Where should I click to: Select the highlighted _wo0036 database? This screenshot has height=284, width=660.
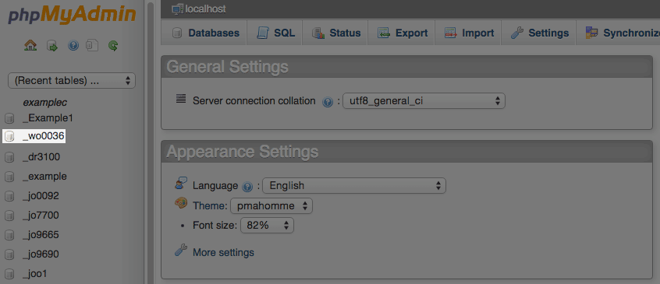[x=43, y=137]
